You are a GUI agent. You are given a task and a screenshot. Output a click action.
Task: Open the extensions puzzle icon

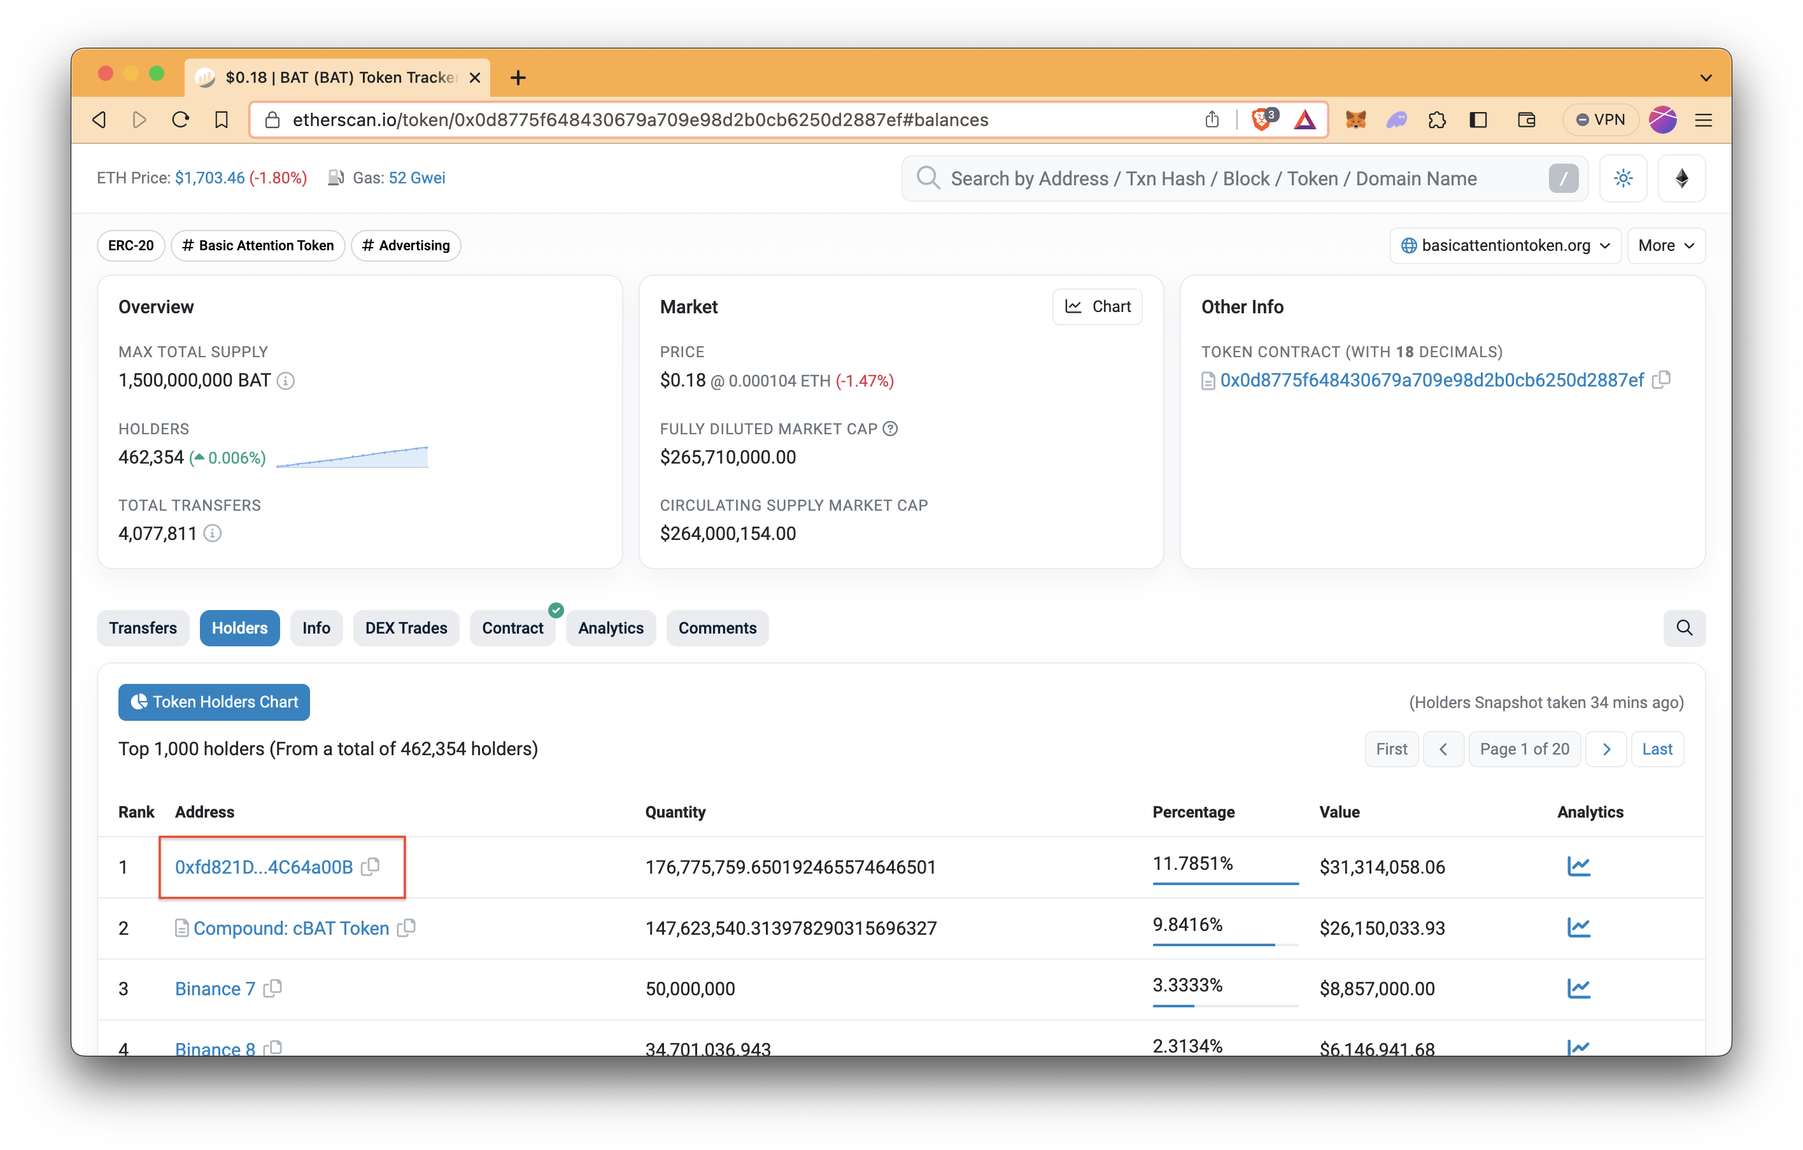coord(1437,120)
